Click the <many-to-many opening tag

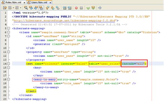(44, 79)
